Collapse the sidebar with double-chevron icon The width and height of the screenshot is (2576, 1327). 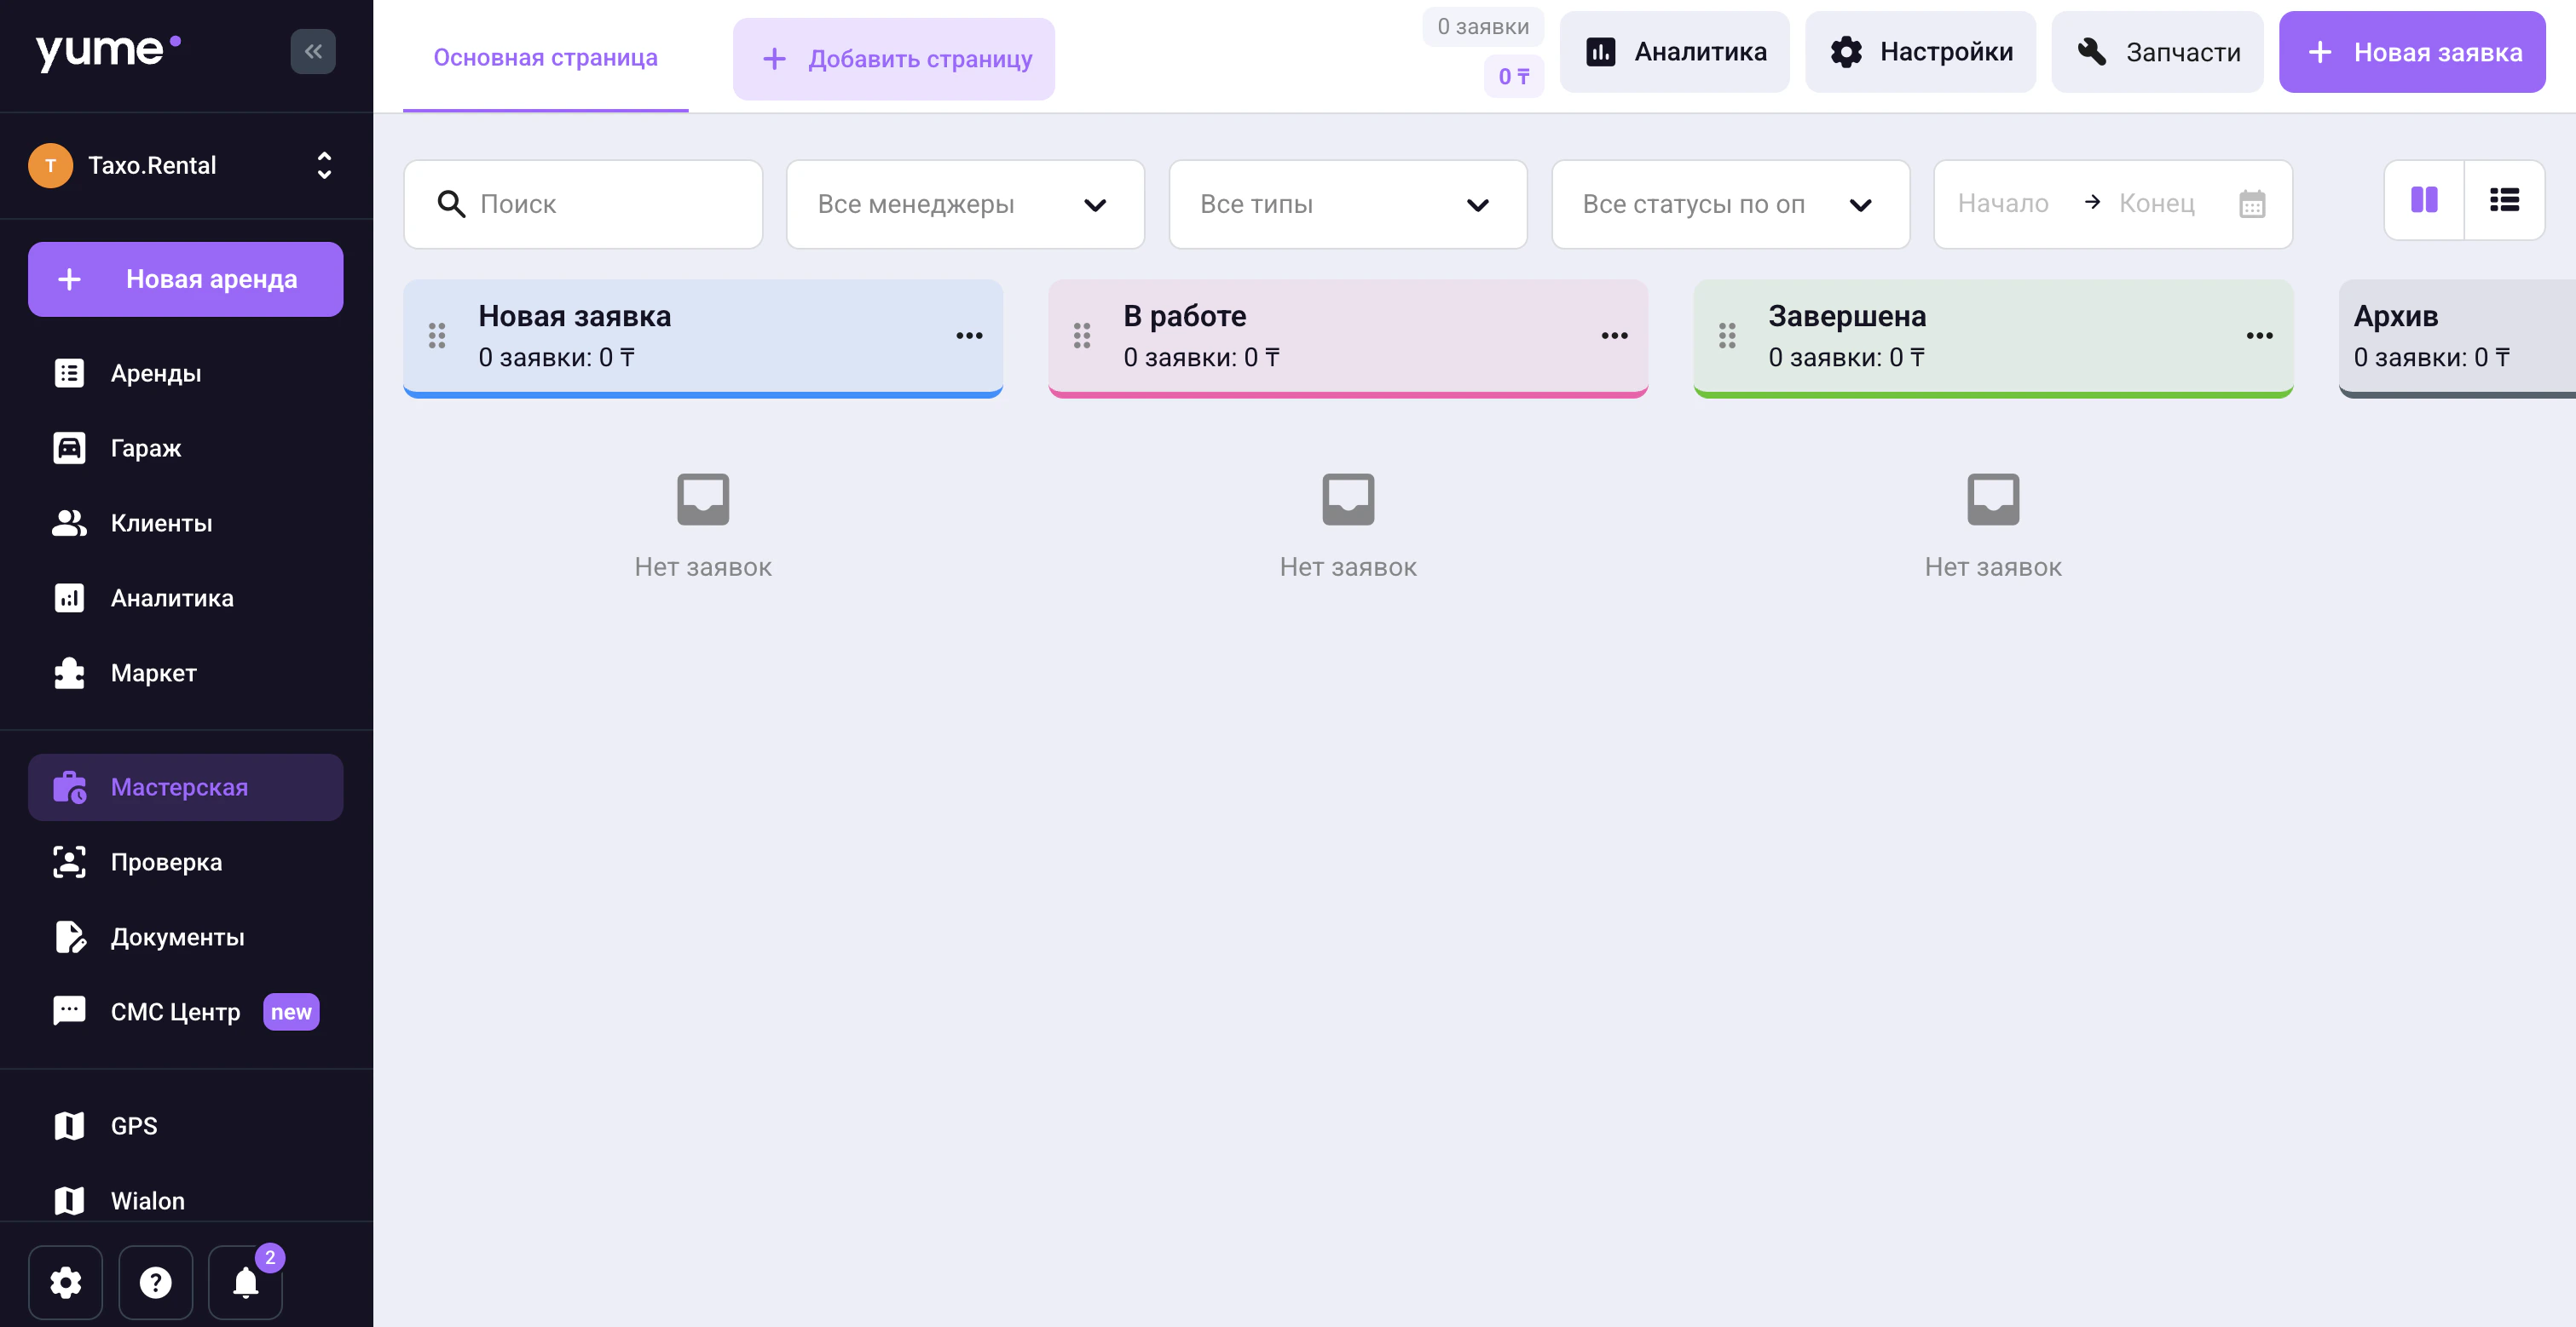coord(313,51)
